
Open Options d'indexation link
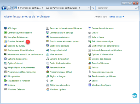pyautogui.click(x=59, y=59)
